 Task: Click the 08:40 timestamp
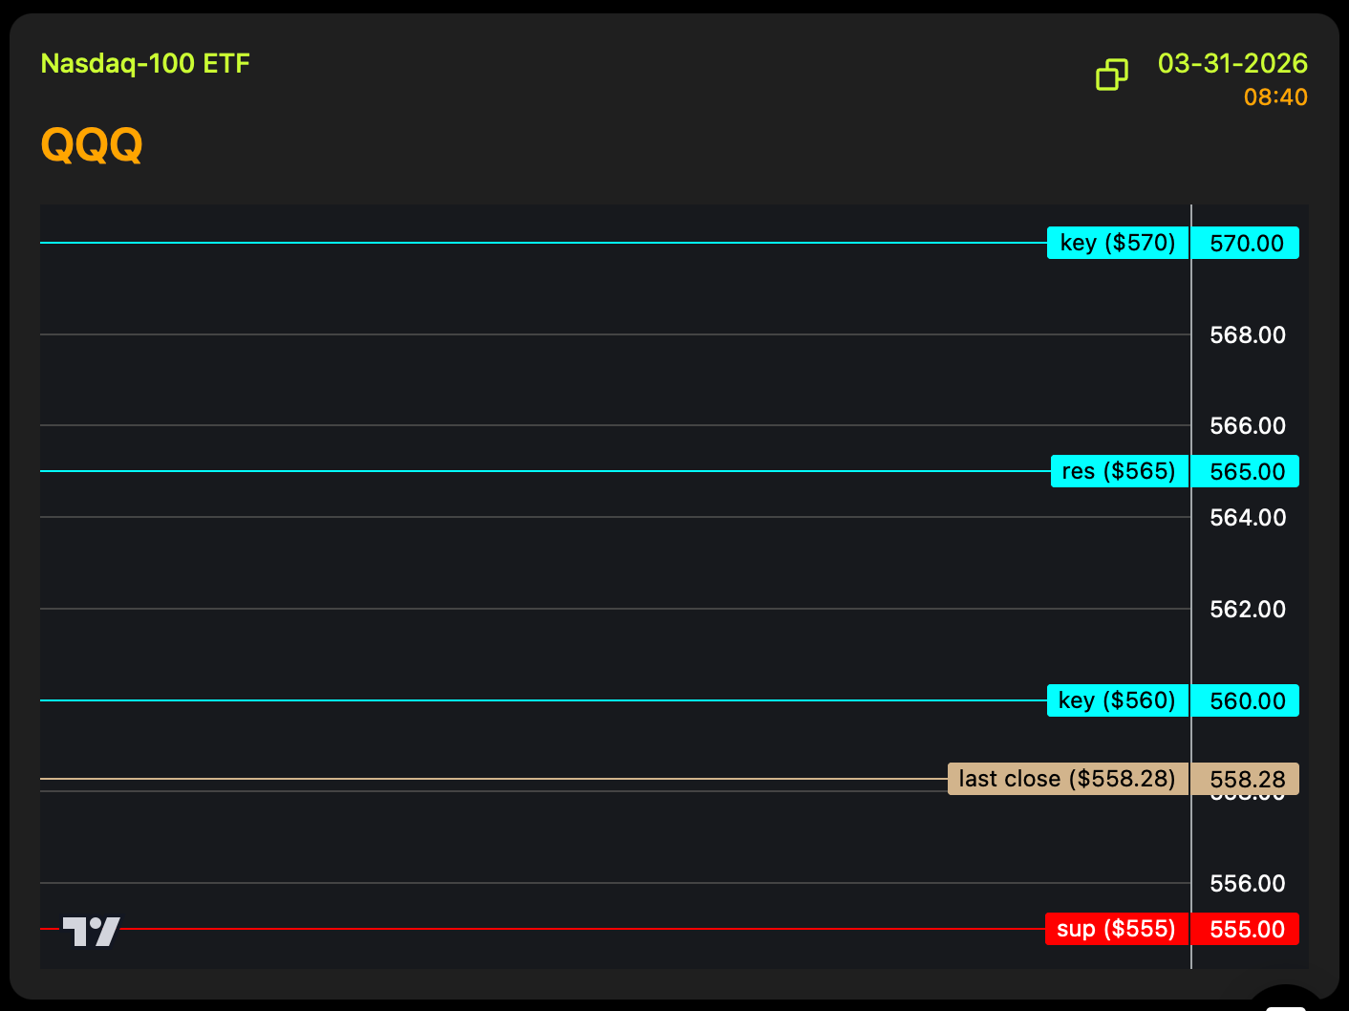tap(1274, 97)
